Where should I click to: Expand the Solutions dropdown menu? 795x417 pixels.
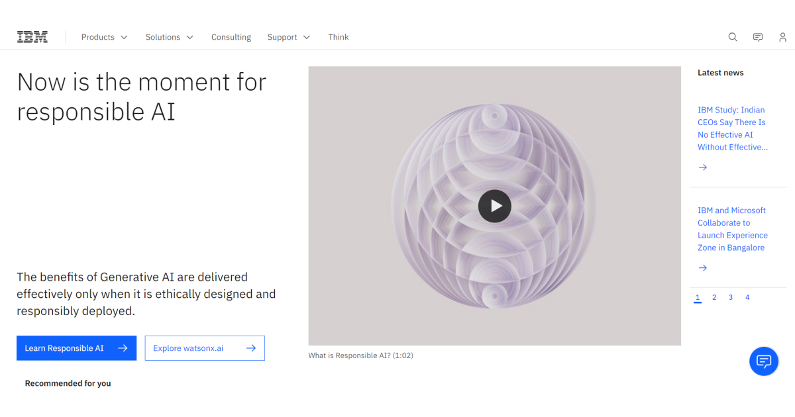[170, 37]
